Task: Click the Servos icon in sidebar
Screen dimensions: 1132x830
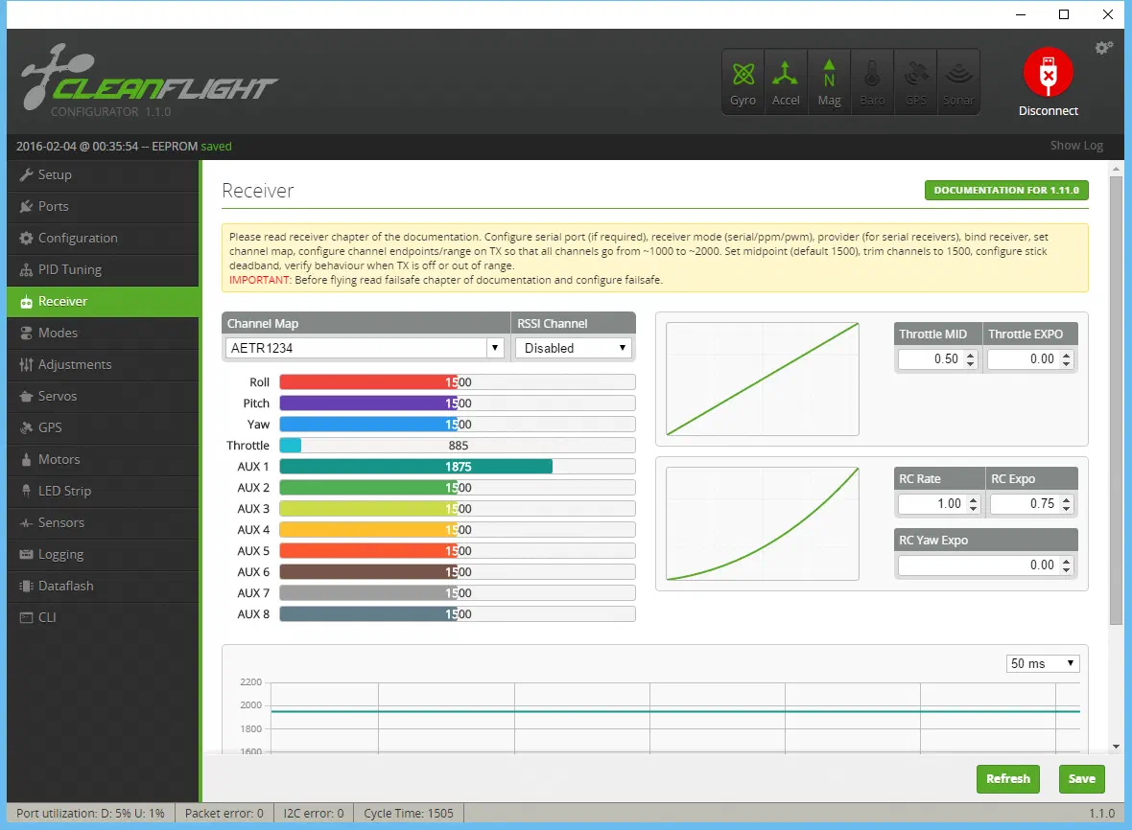Action: tap(26, 396)
